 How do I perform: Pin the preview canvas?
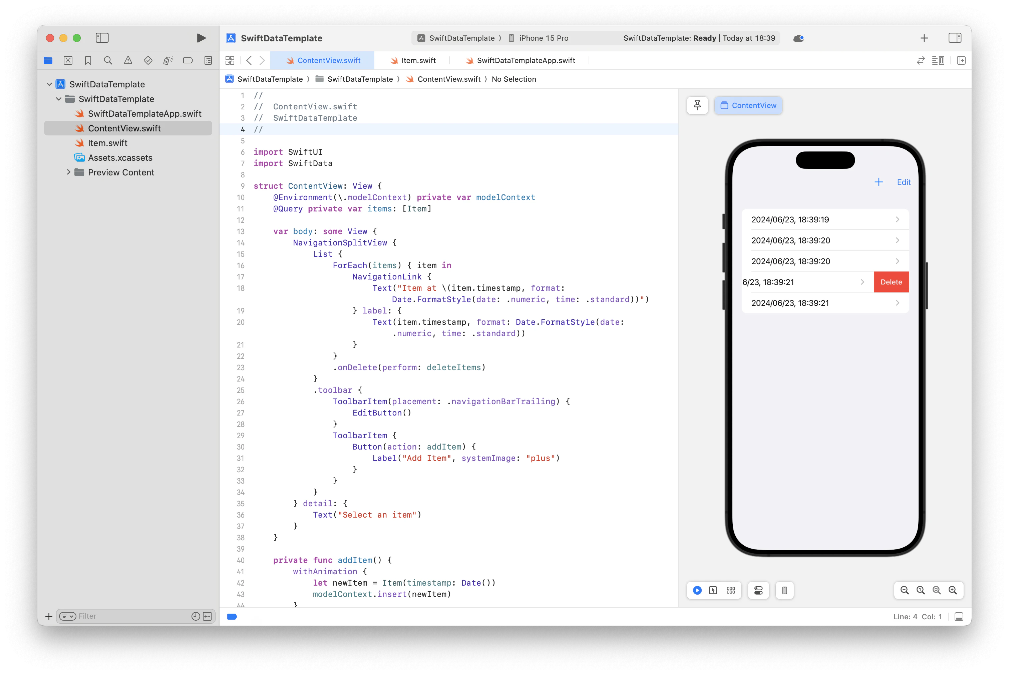click(x=697, y=105)
